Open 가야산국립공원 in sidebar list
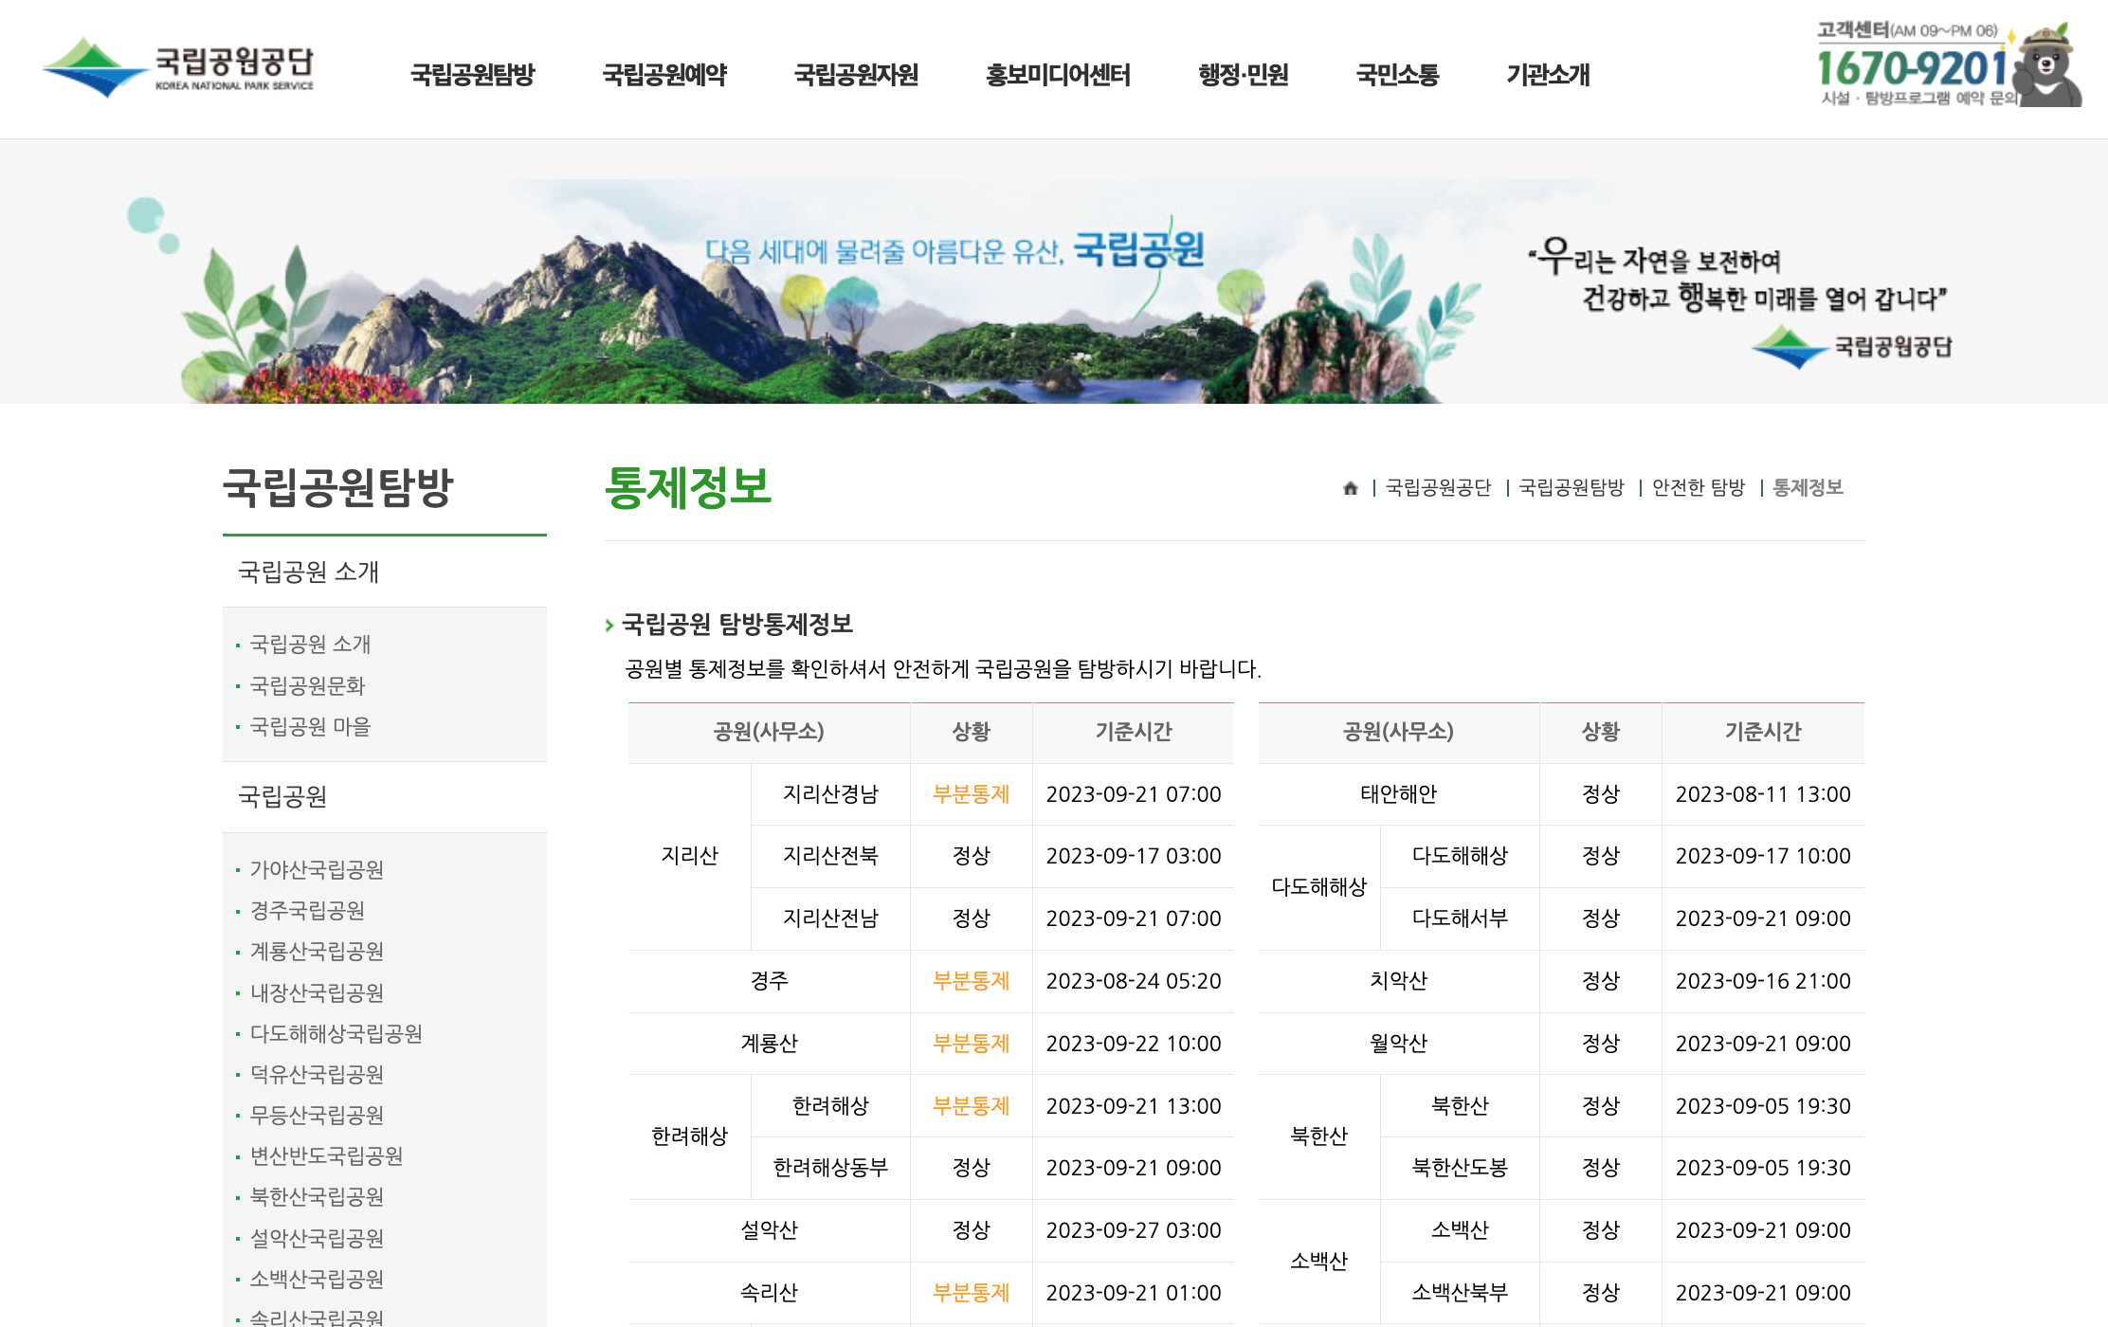 point(317,869)
